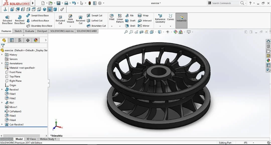Select Curves in the Features ribbon

170,19
